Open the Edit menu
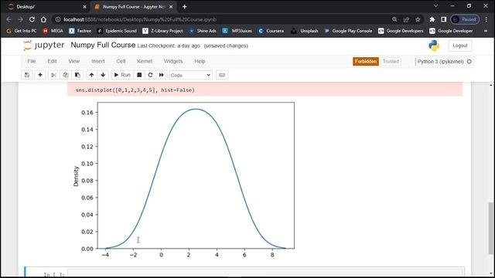 pyautogui.click(x=52, y=61)
